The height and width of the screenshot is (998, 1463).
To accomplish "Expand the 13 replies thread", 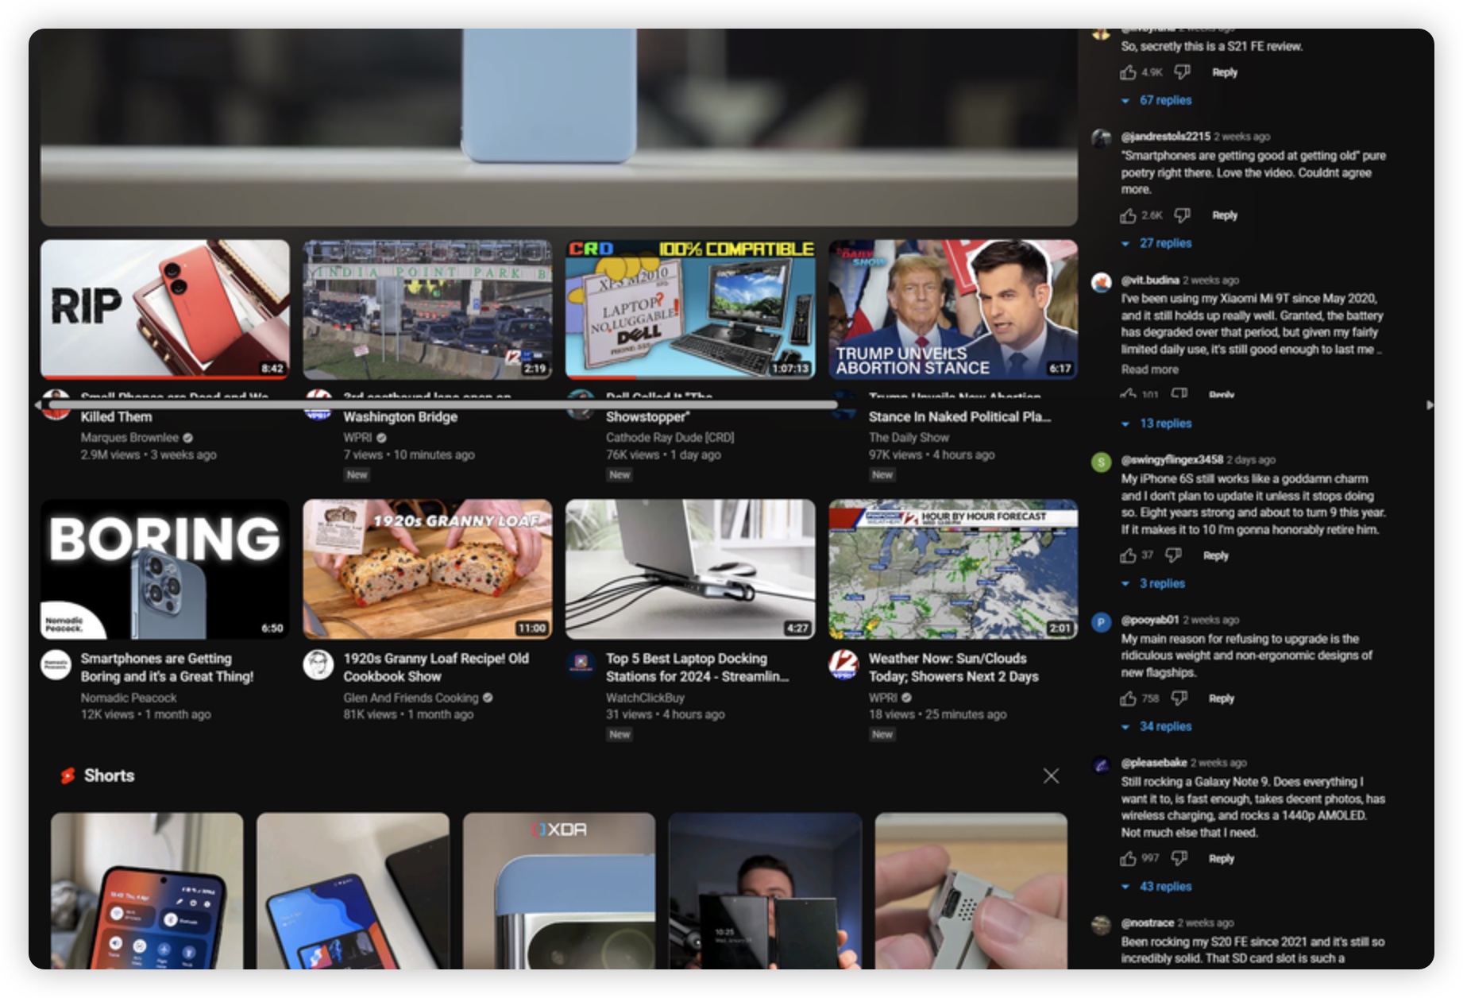I will (1156, 424).
